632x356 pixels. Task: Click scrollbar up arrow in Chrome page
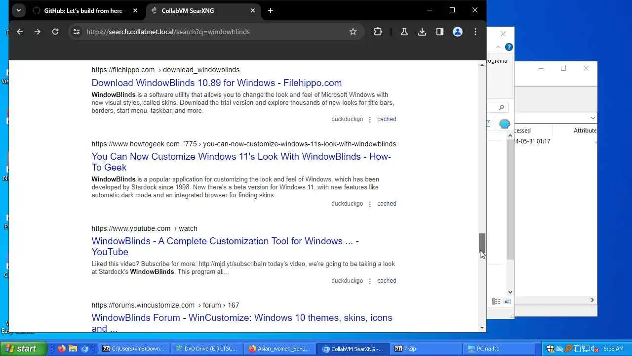(482, 65)
